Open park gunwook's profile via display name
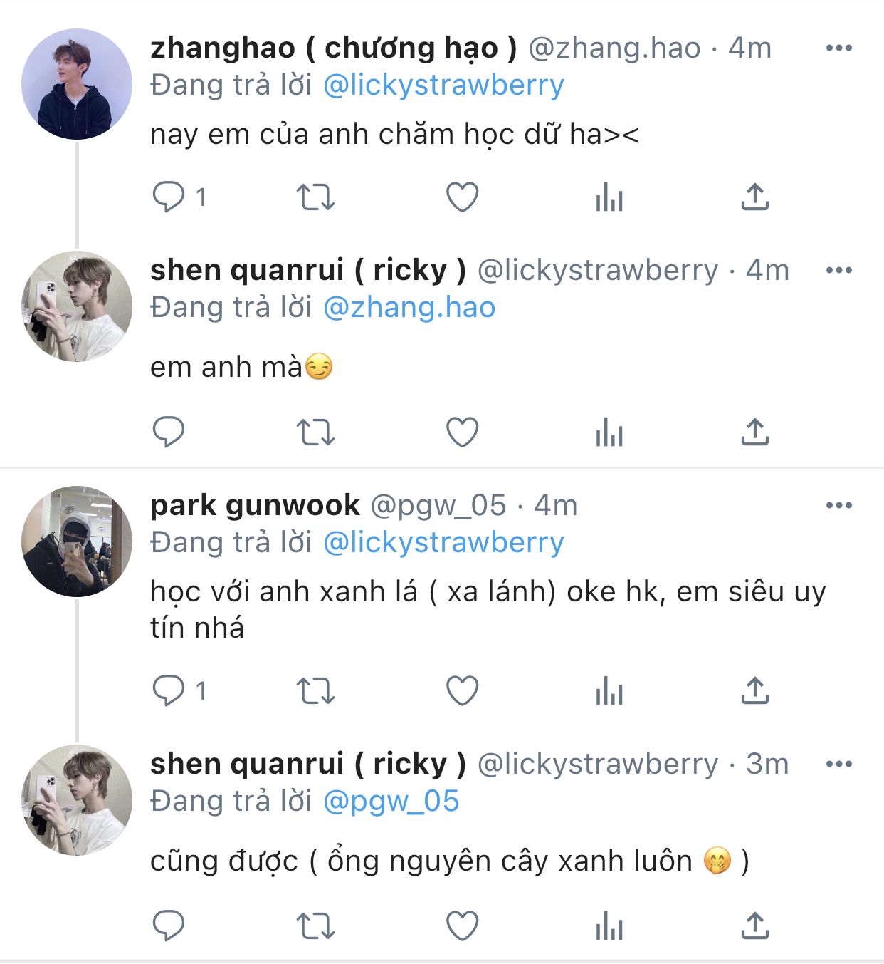 [x=255, y=506]
